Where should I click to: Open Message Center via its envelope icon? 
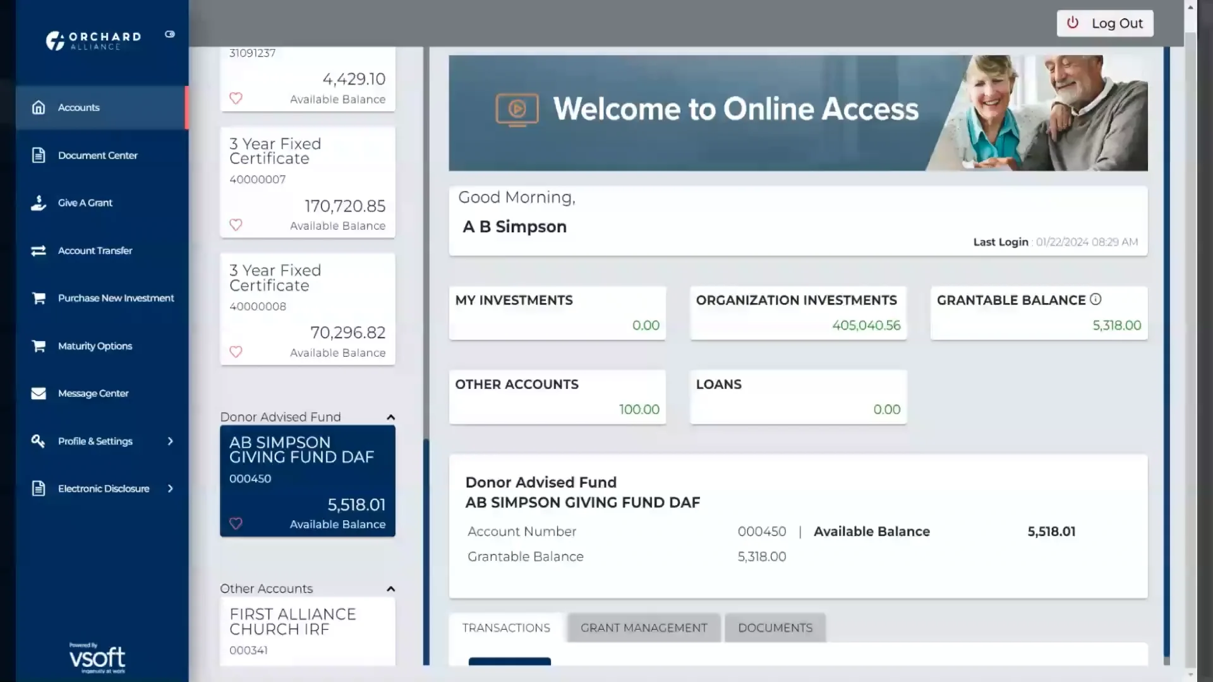(x=39, y=393)
